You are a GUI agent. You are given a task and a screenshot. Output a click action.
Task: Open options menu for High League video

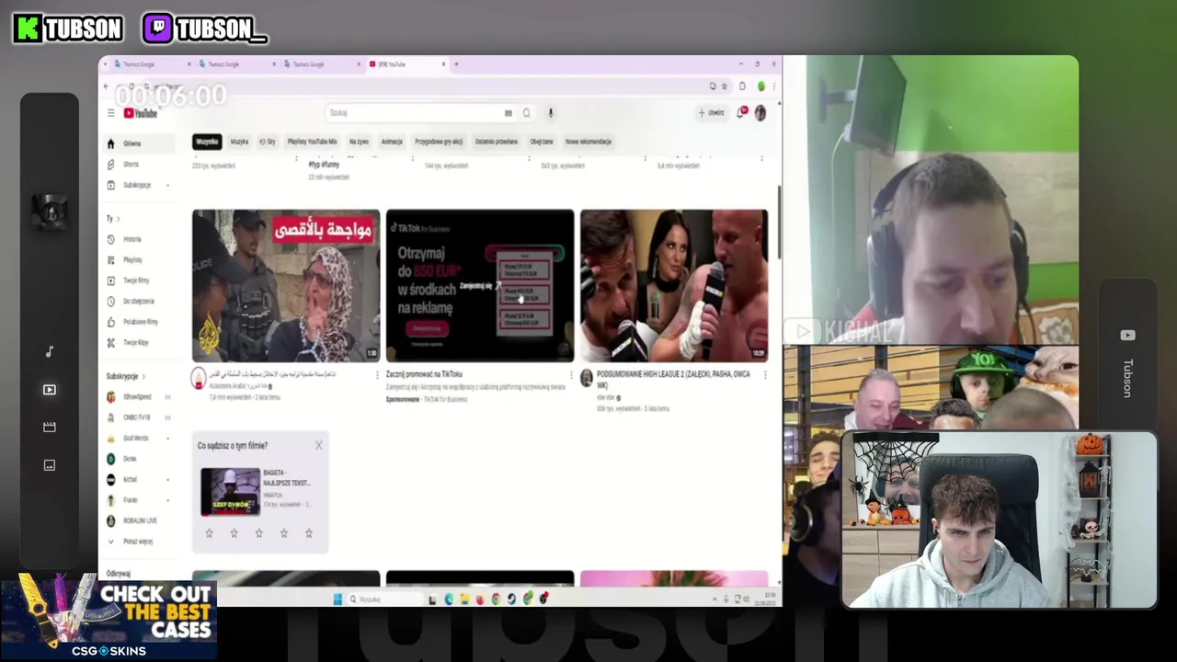(764, 375)
